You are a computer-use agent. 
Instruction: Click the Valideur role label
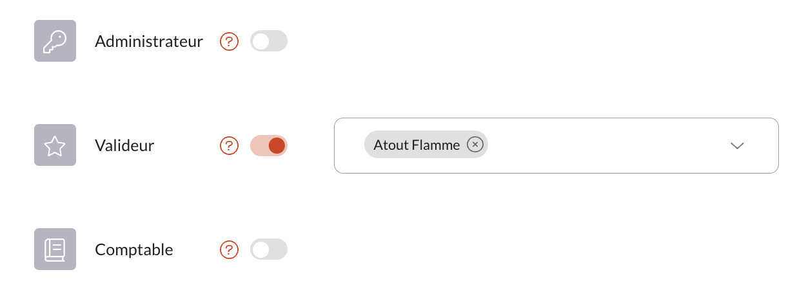(124, 145)
